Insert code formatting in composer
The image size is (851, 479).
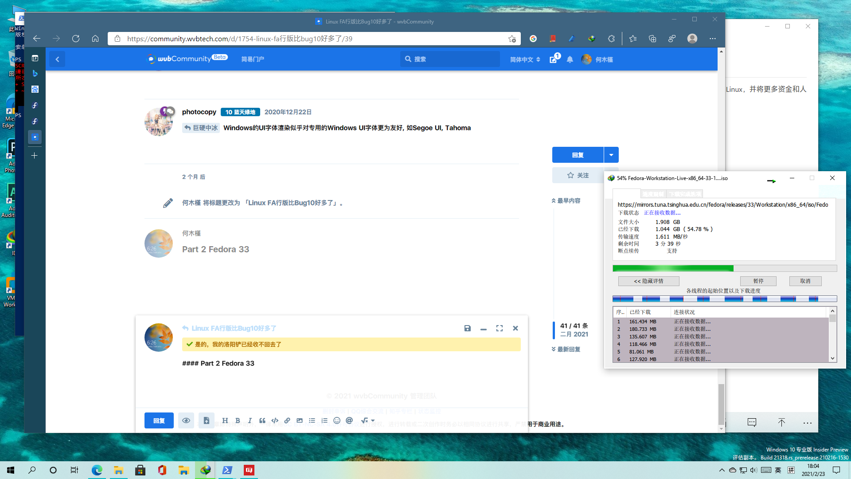pos(275,420)
